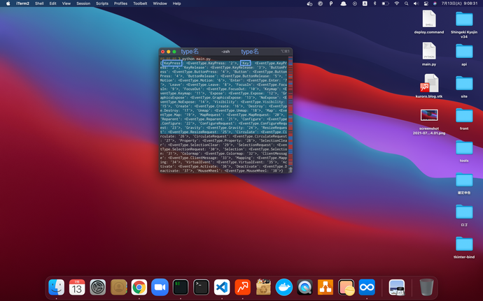
Task: Open the Session menu
Action: point(83,3)
